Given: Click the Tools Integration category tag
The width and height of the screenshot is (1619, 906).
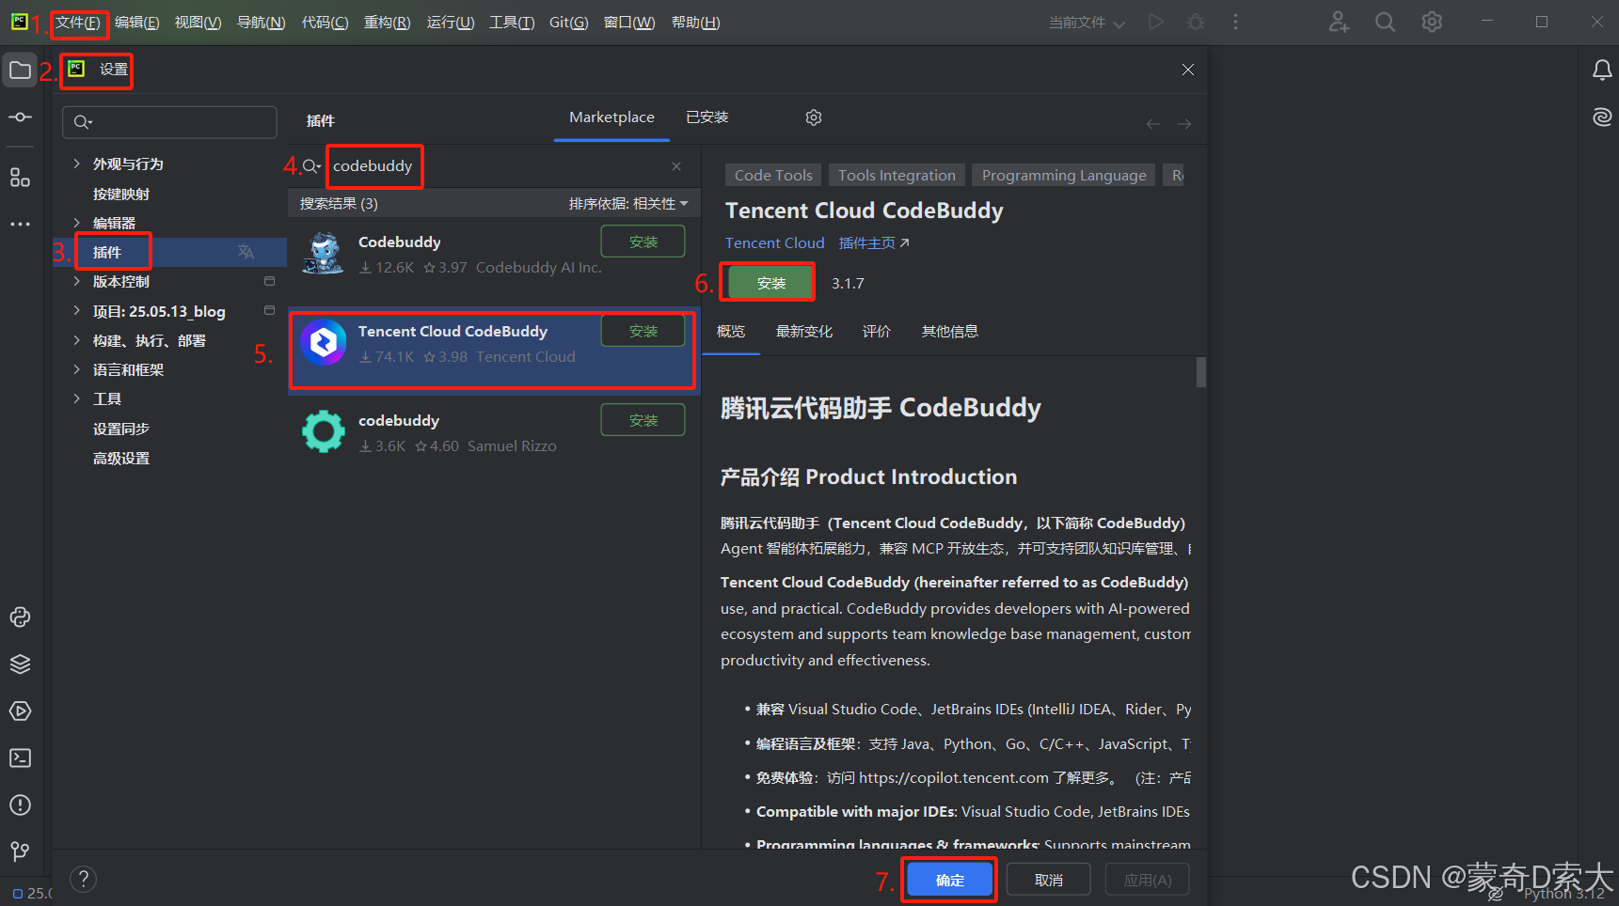Looking at the screenshot, I should [x=897, y=176].
